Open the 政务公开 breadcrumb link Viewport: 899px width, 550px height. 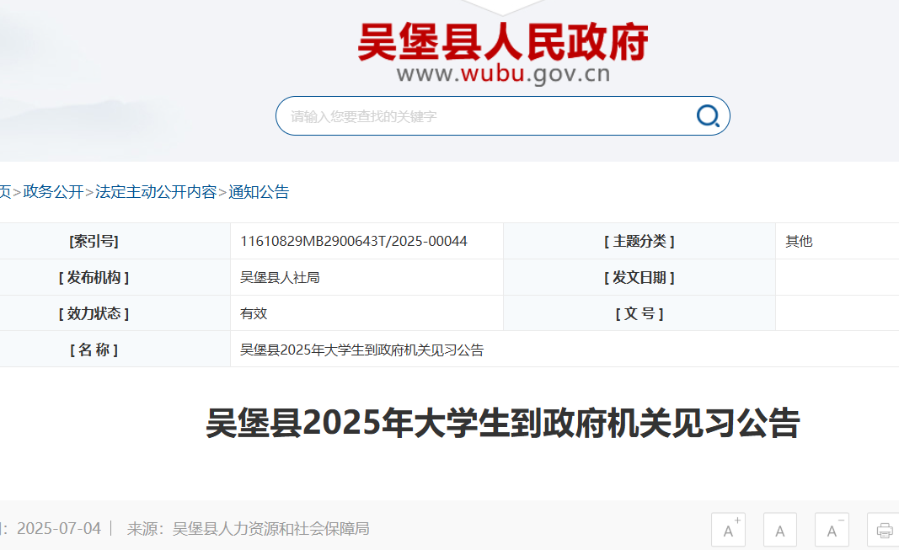pyautogui.click(x=53, y=192)
